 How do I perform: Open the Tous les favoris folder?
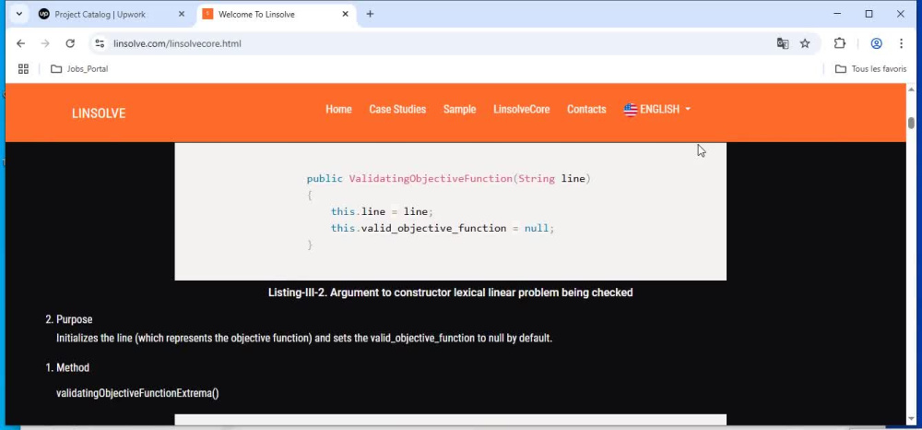871,69
